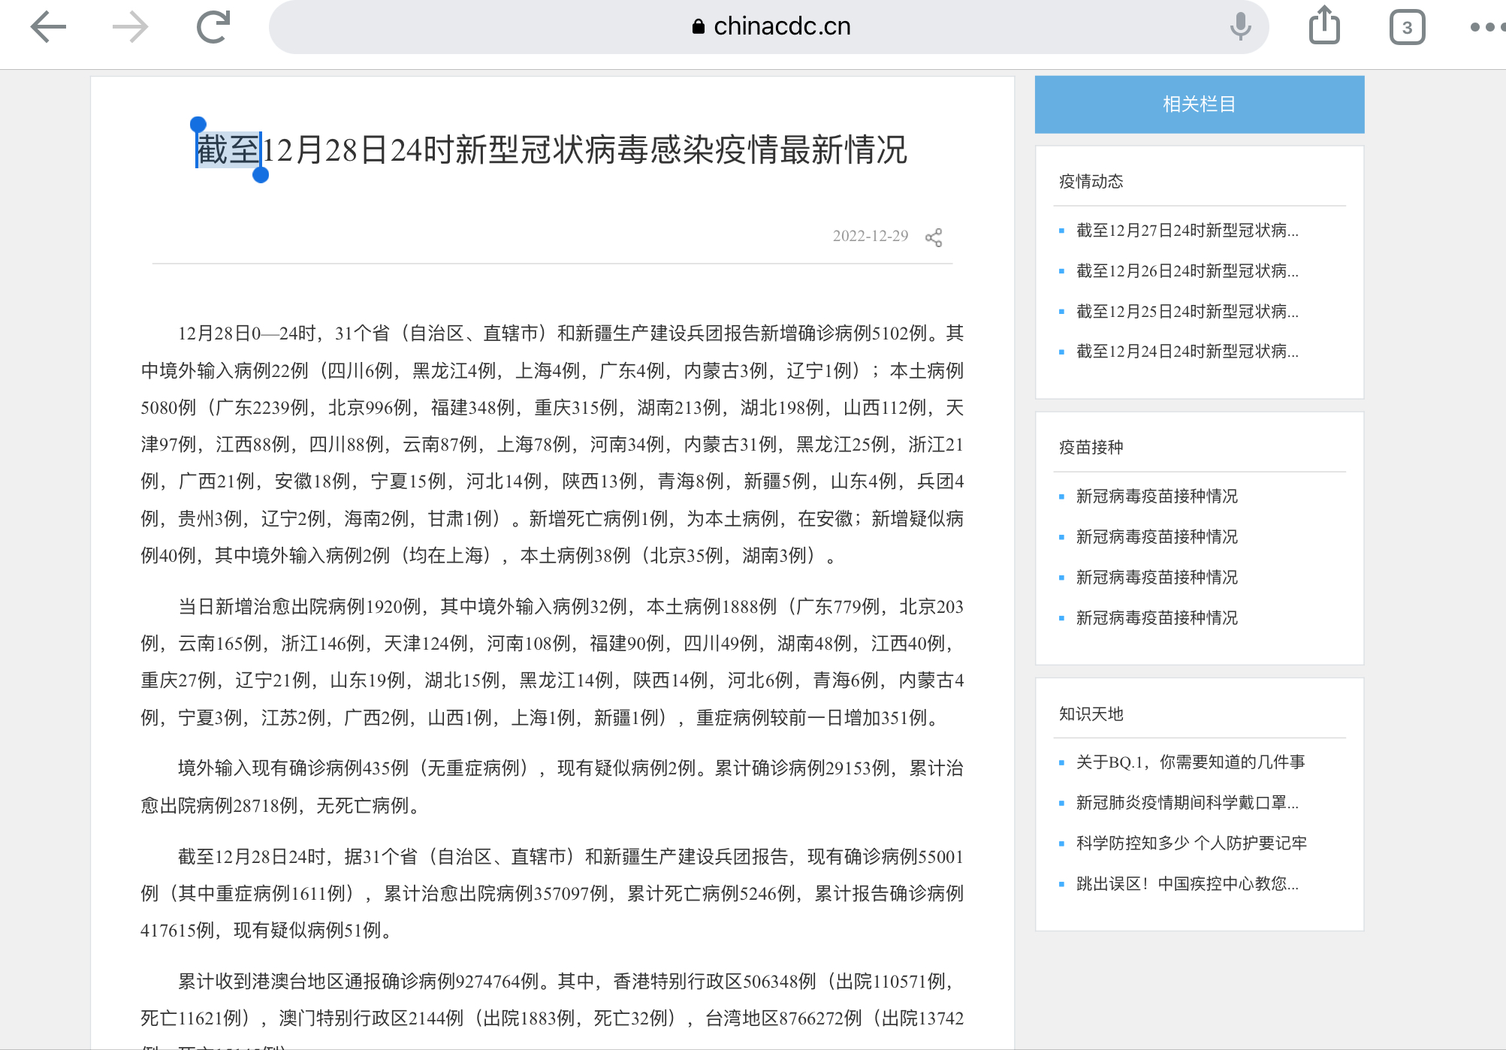Click the article share icon beside date
The width and height of the screenshot is (1506, 1050).
tap(934, 237)
